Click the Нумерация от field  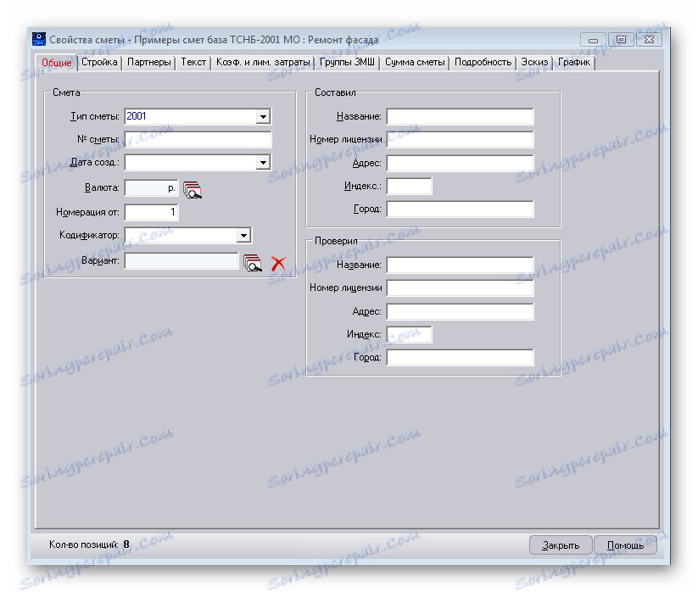[151, 212]
